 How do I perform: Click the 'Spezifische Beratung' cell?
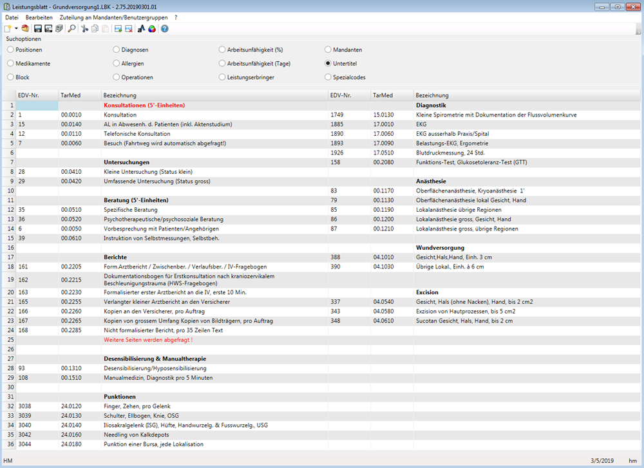coord(214,210)
